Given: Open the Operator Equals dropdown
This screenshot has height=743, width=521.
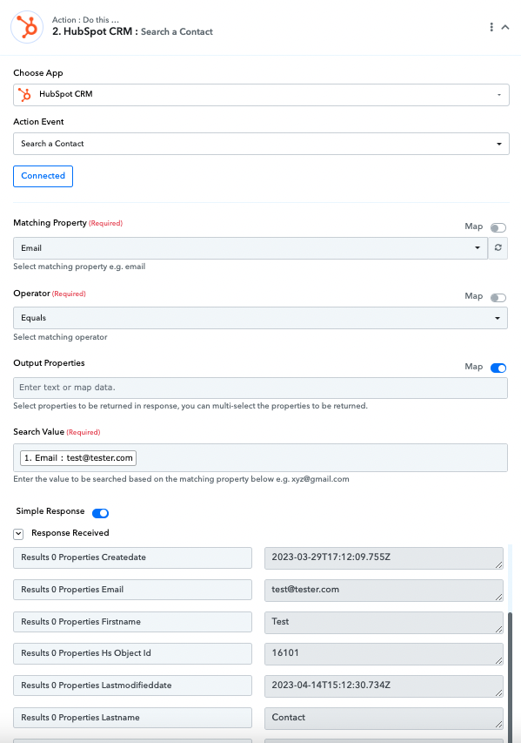Looking at the screenshot, I should tap(260, 318).
